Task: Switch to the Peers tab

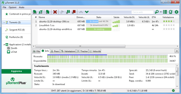Action: coord(55,51)
